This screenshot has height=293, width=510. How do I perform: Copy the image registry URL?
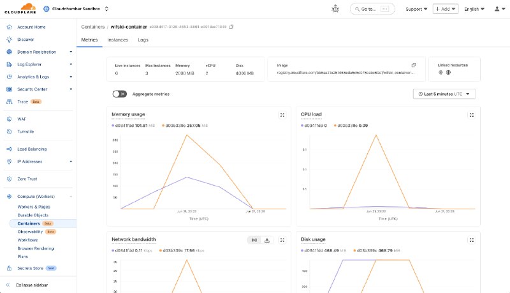[413, 65]
